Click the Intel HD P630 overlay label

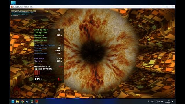click(x=41, y=30)
